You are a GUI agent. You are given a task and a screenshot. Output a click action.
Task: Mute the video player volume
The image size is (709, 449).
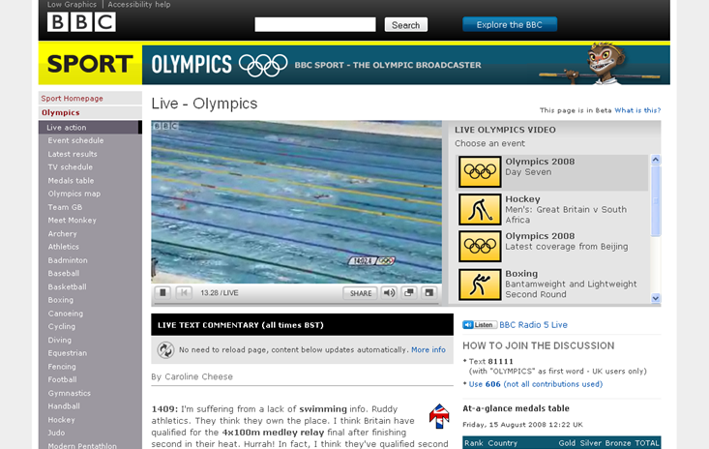[389, 293]
